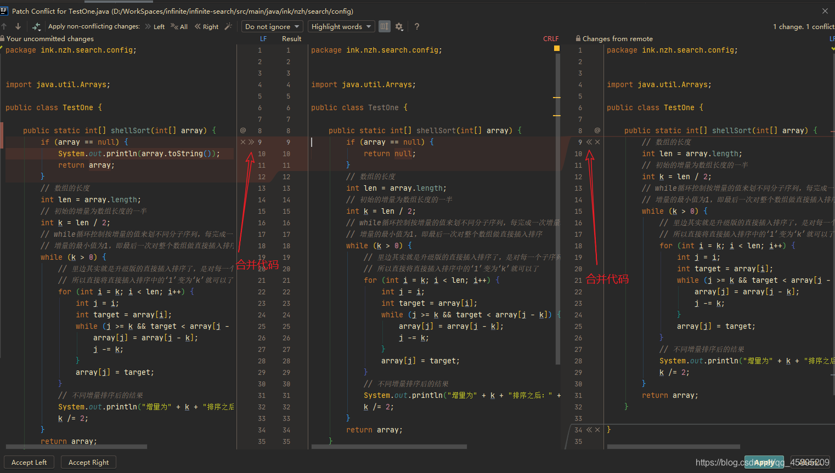
Task: Click the Accept Left button
Action: tap(29, 462)
